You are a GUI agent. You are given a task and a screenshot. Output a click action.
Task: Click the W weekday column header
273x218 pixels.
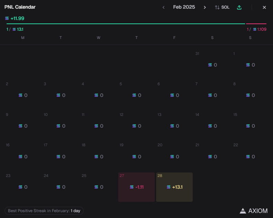click(99, 38)
